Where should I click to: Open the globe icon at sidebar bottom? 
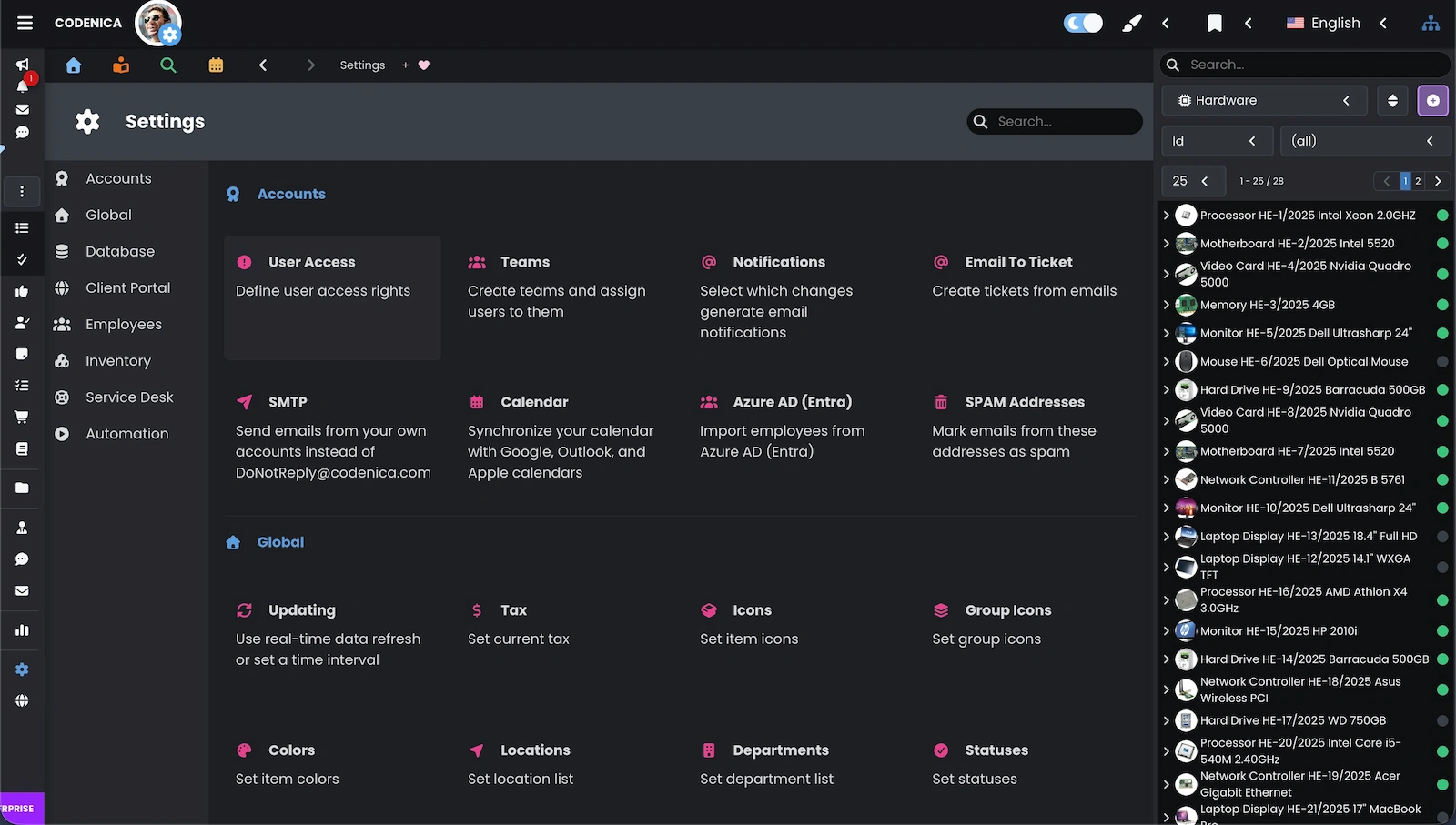(22, 700)
